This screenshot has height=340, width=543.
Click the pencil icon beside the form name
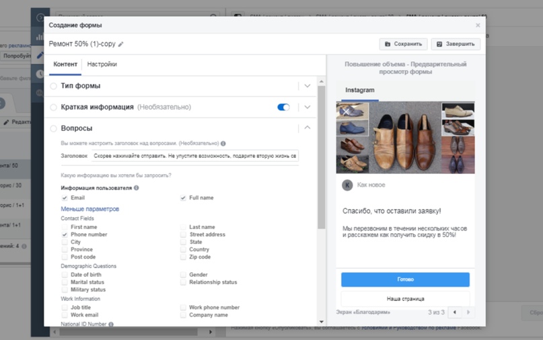click(121, 44)
